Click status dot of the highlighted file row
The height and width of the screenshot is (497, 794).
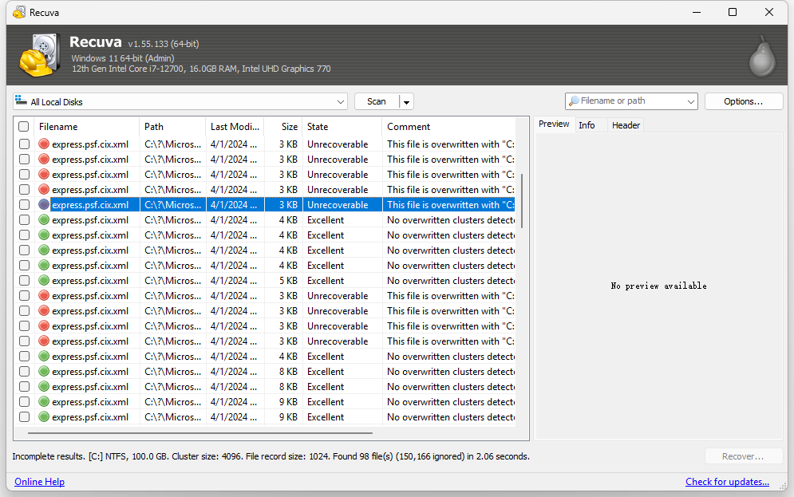44,204
